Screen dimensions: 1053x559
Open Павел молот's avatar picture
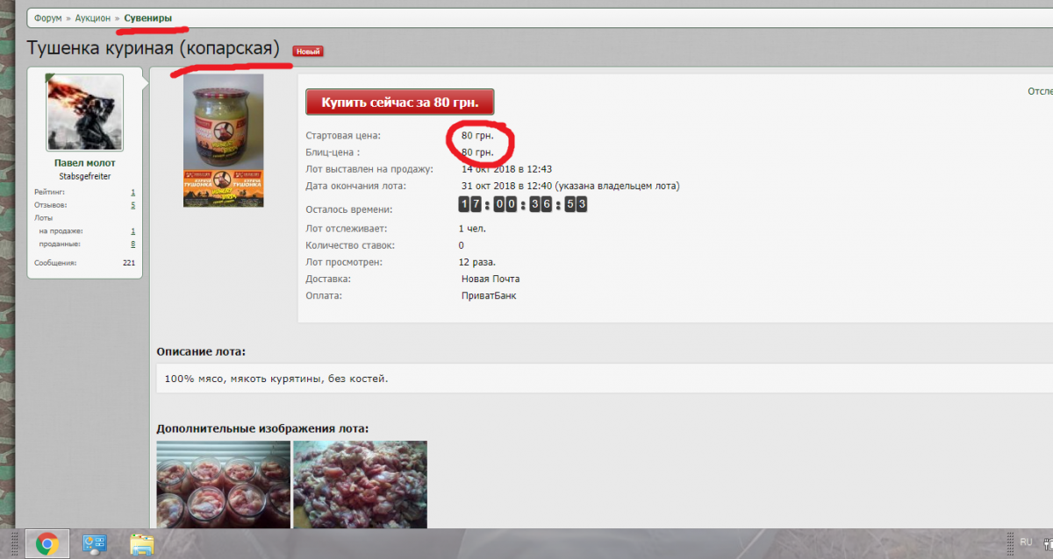84,113
